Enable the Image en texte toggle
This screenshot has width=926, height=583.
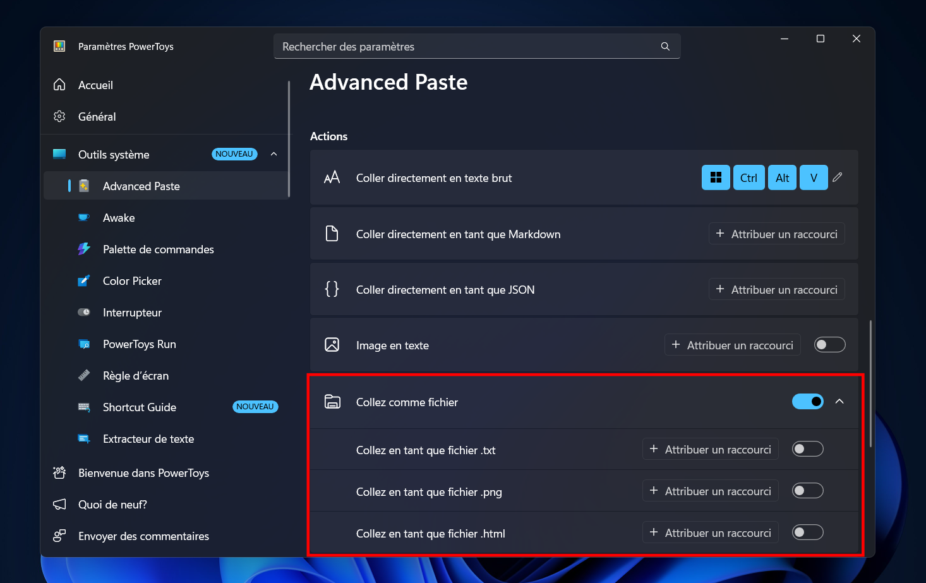pos(830,345)
